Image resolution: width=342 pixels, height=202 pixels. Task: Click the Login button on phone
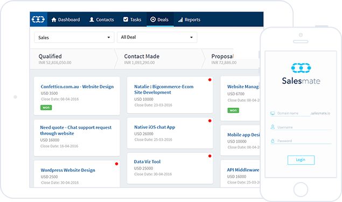coord(301,160)
